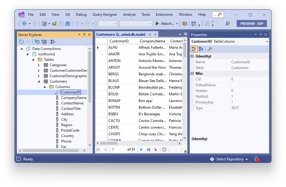Image resolution: width=286 pixels, height=187 pixels.
Task: Refresh the Server Explorer tree
Action: coord(21,42)
